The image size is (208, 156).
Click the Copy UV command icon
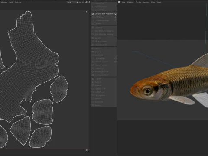93,79
